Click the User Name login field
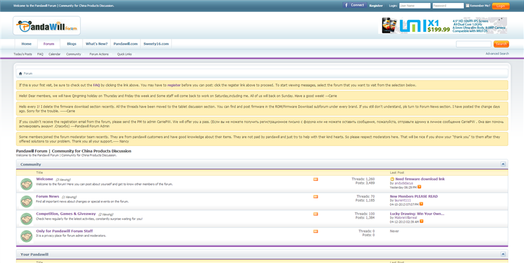Image resolution: width=524 pixels, height=263 pixels. pyautogui.click(x=415, y=6)
